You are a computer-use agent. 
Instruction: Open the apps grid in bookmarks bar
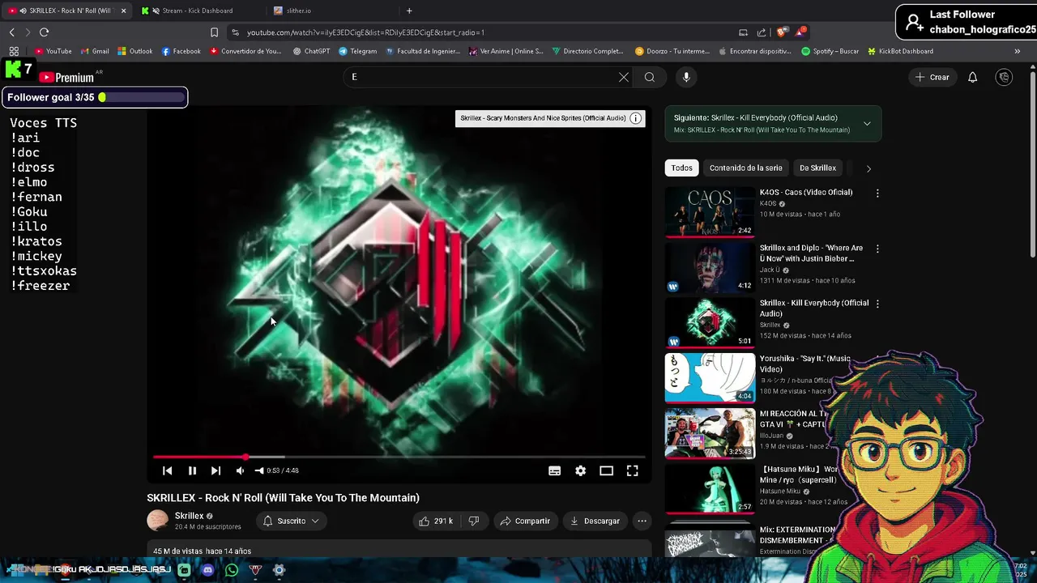[x=14, y=51]
